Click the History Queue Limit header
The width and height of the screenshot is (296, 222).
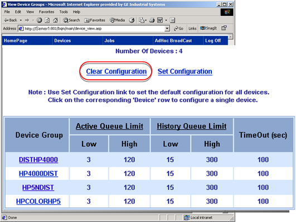tap(192, 126)
